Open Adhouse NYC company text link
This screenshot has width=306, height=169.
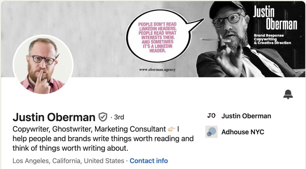[243, 132]
